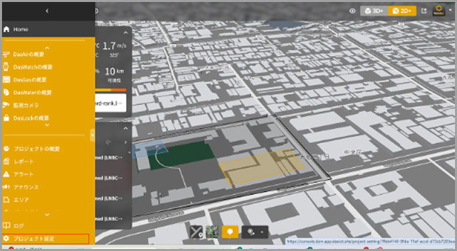The height and width of the screenshot is (251, 457).
Task: Toggle the eye visibility icon in top bar
Action: 352,11
